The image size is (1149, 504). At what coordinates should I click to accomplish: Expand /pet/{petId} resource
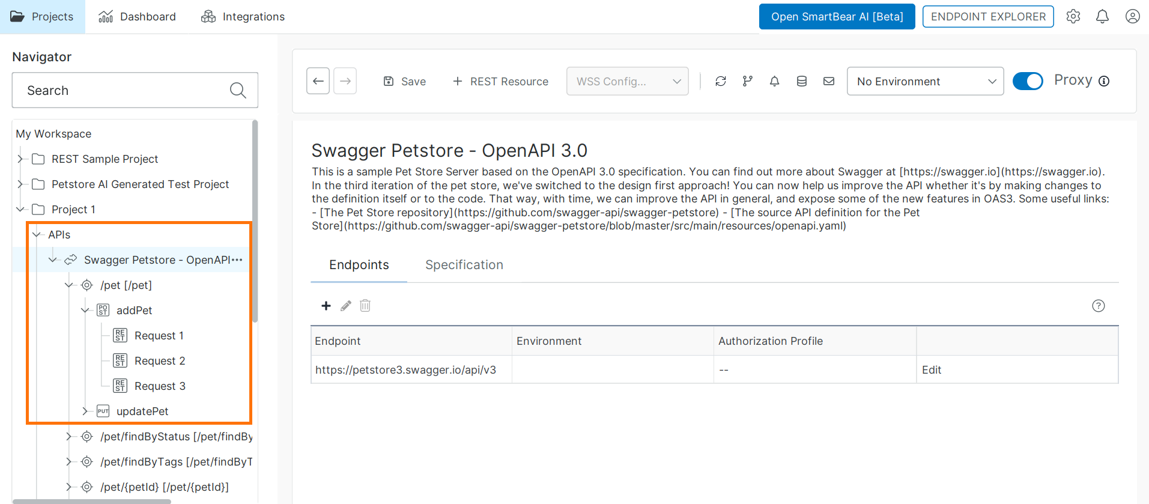pos(68,487)
